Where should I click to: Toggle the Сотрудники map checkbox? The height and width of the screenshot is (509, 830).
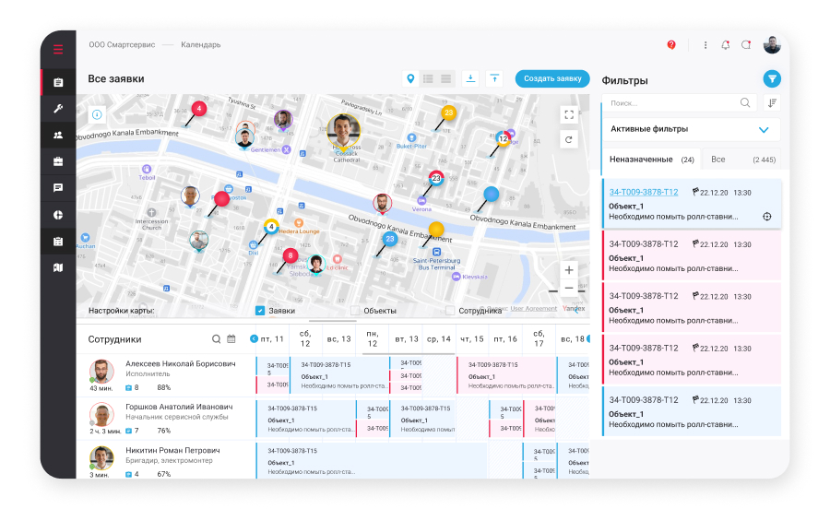tap(450, 311)
